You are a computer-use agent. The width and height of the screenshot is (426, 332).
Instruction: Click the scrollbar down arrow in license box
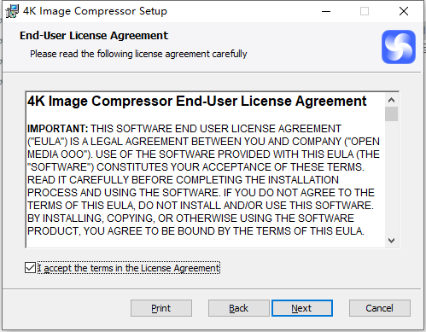[391, 241]
